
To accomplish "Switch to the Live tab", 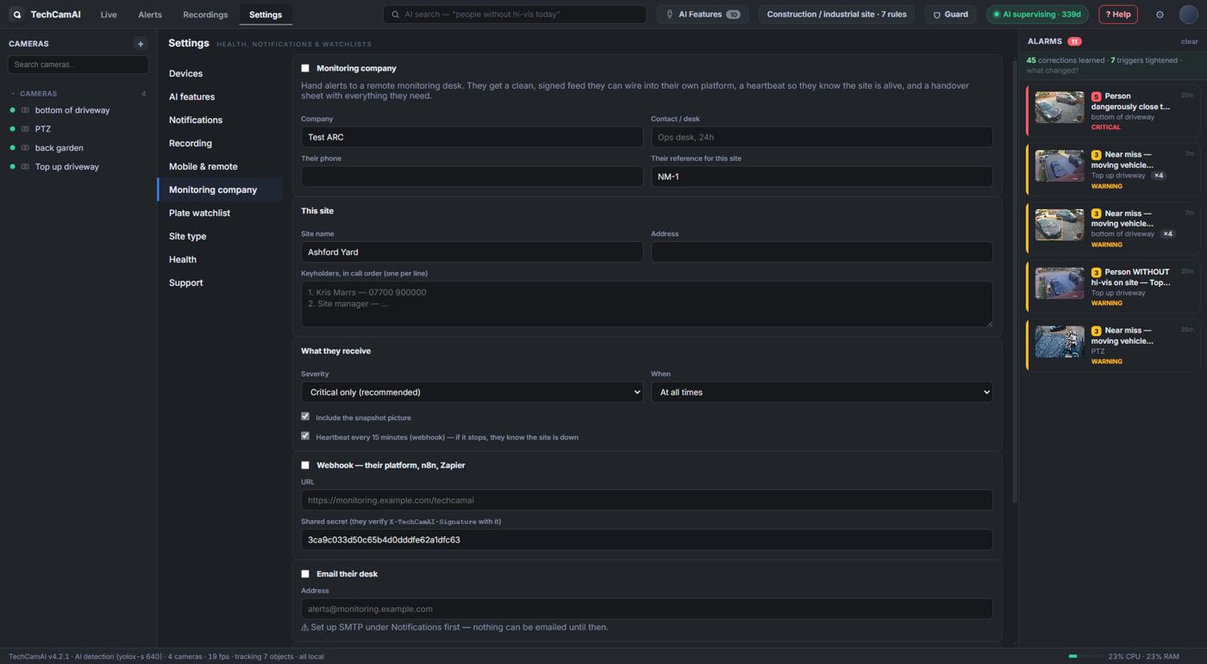I will (x=109, y=15).
